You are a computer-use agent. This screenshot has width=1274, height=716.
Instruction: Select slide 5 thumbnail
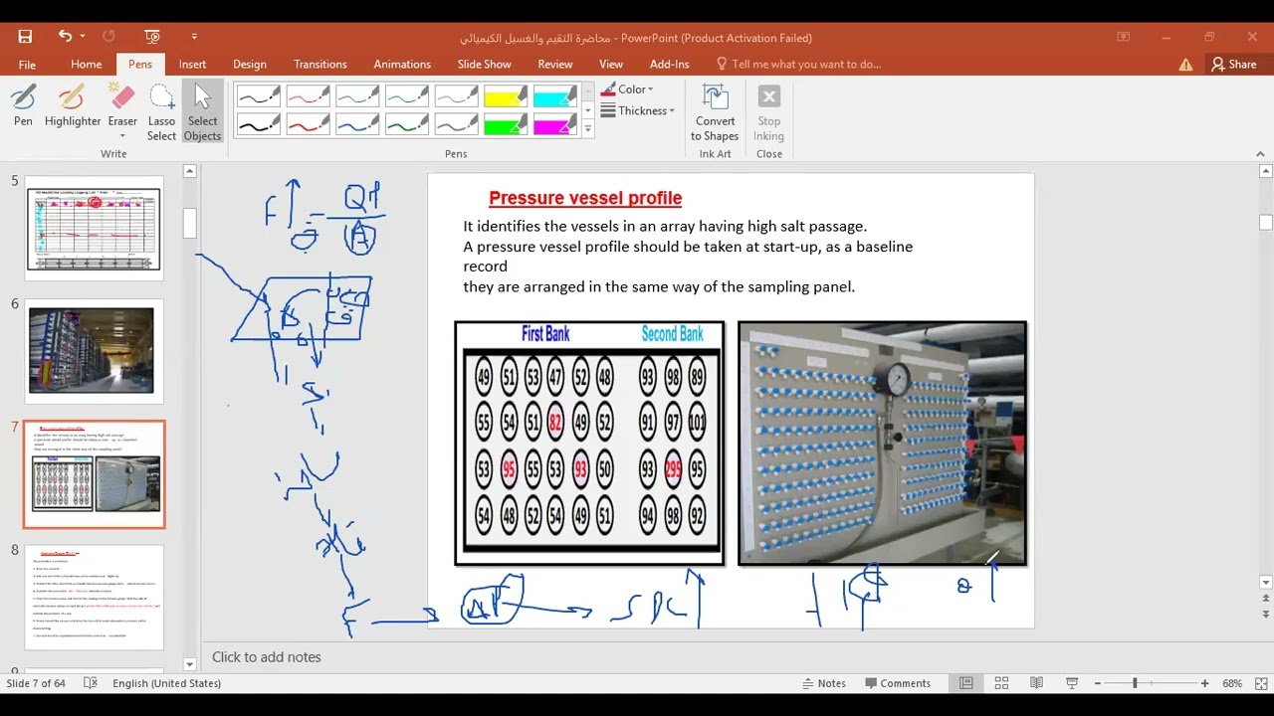point(95,228)
